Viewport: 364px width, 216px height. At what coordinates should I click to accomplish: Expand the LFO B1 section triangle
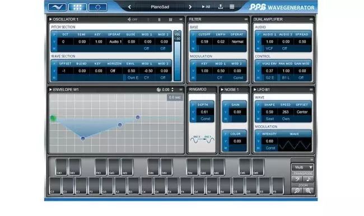(255, 90)
